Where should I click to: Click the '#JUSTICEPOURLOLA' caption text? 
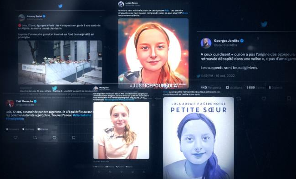(153, 86)
